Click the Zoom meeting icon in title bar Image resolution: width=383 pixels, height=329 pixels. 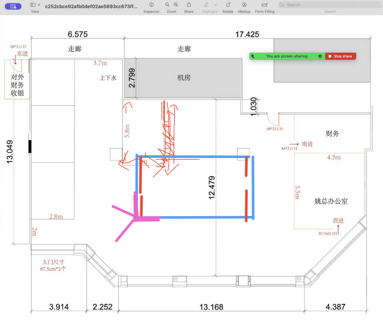point(13,6)
